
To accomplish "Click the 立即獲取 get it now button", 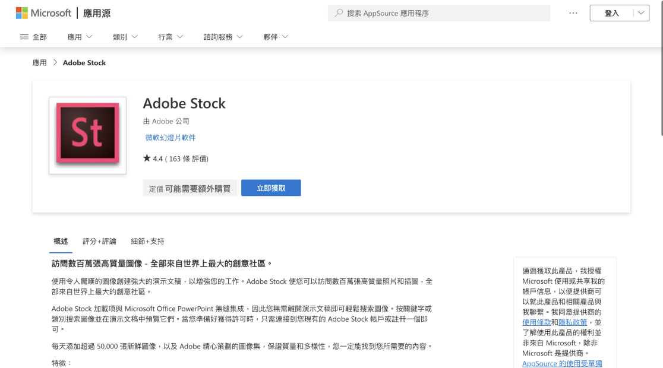I will 271,188.
